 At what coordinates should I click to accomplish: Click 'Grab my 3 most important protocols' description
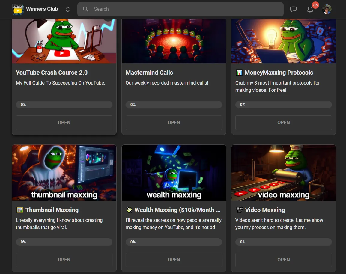tap(277, 86)
